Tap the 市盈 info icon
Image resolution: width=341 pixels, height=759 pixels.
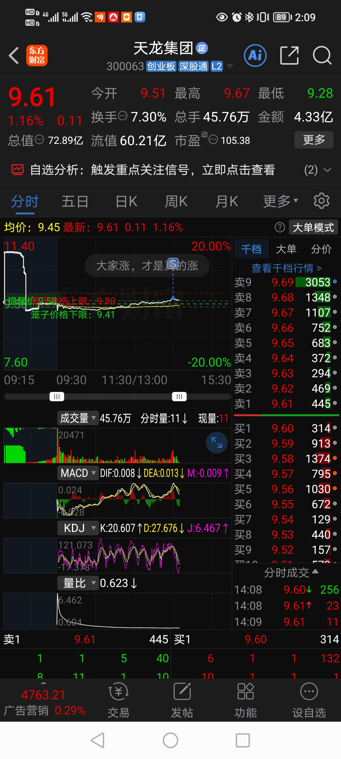point(213,139)
